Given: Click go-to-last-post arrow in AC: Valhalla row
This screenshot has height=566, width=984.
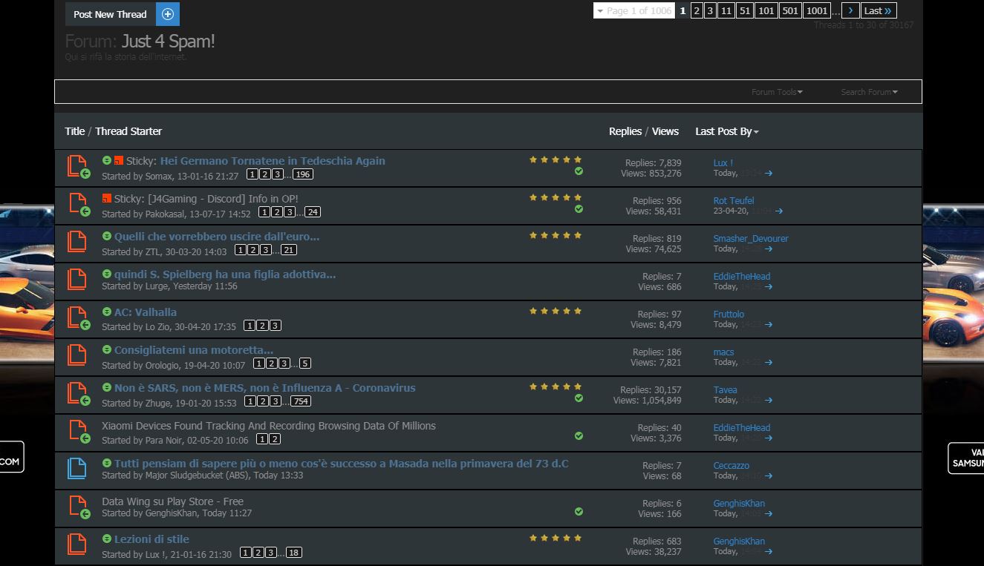Looking at the screenshot, I should tap(769, 325).
